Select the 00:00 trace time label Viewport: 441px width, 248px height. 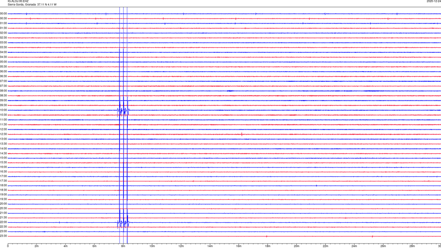click(x=3, y=13)
